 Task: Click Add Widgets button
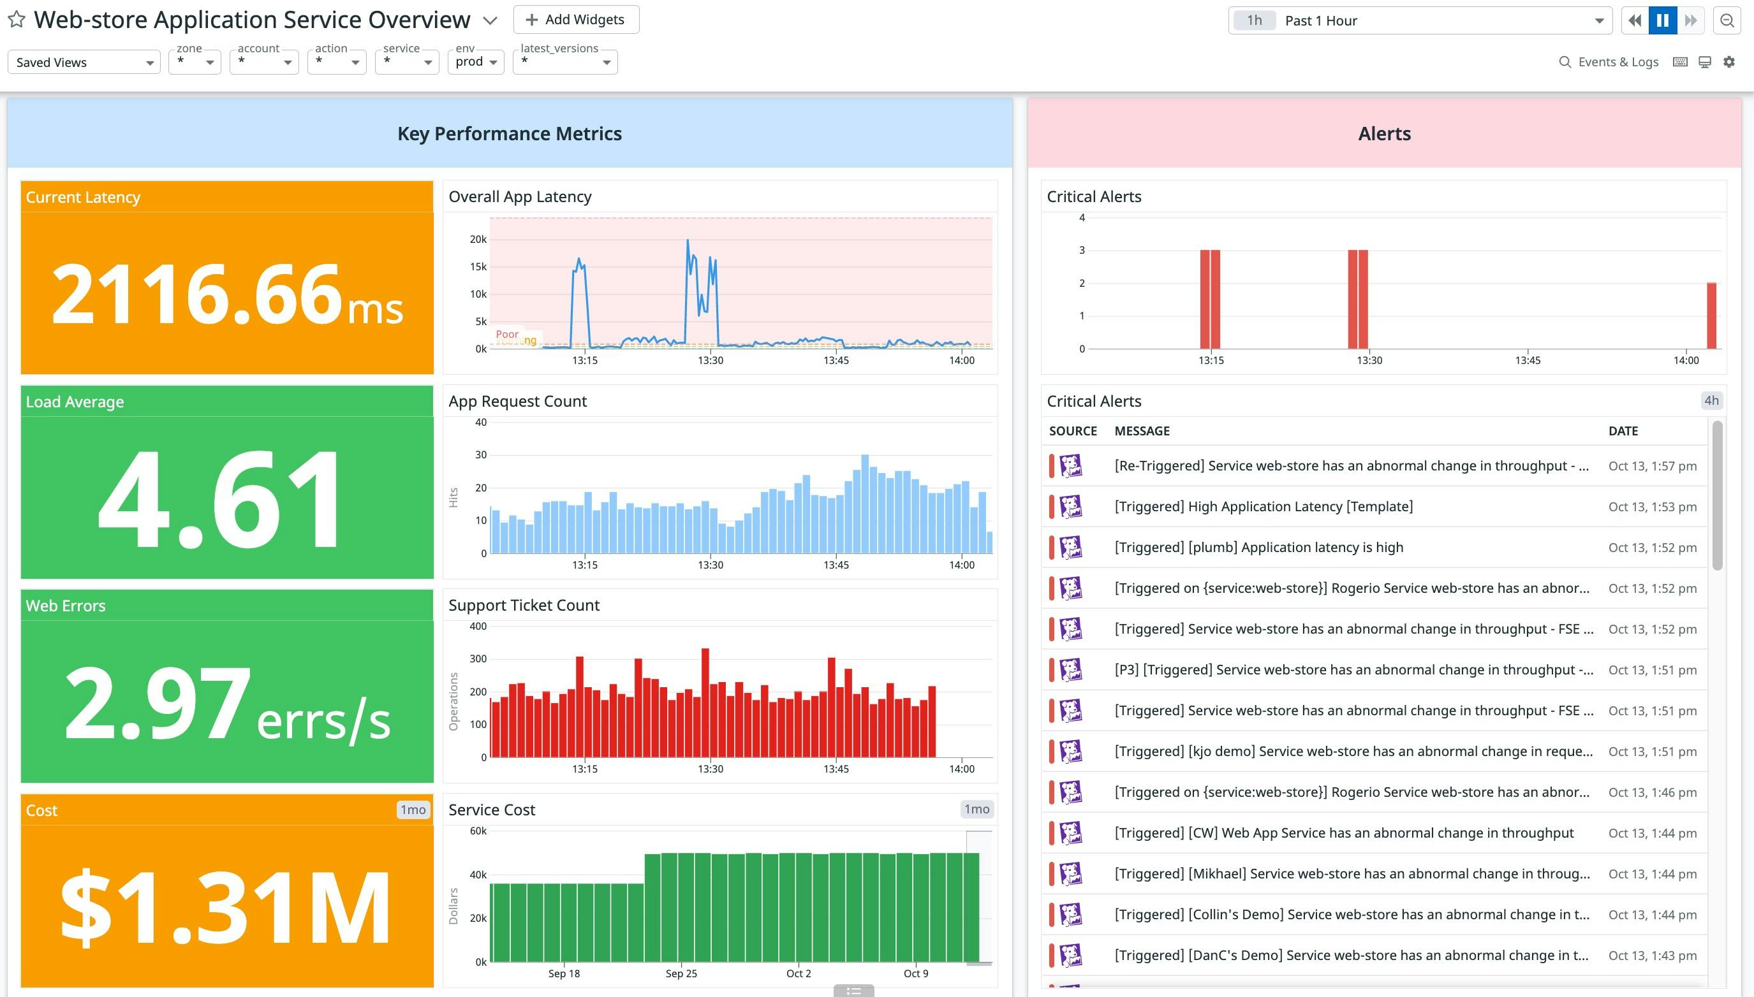point(575,20)
